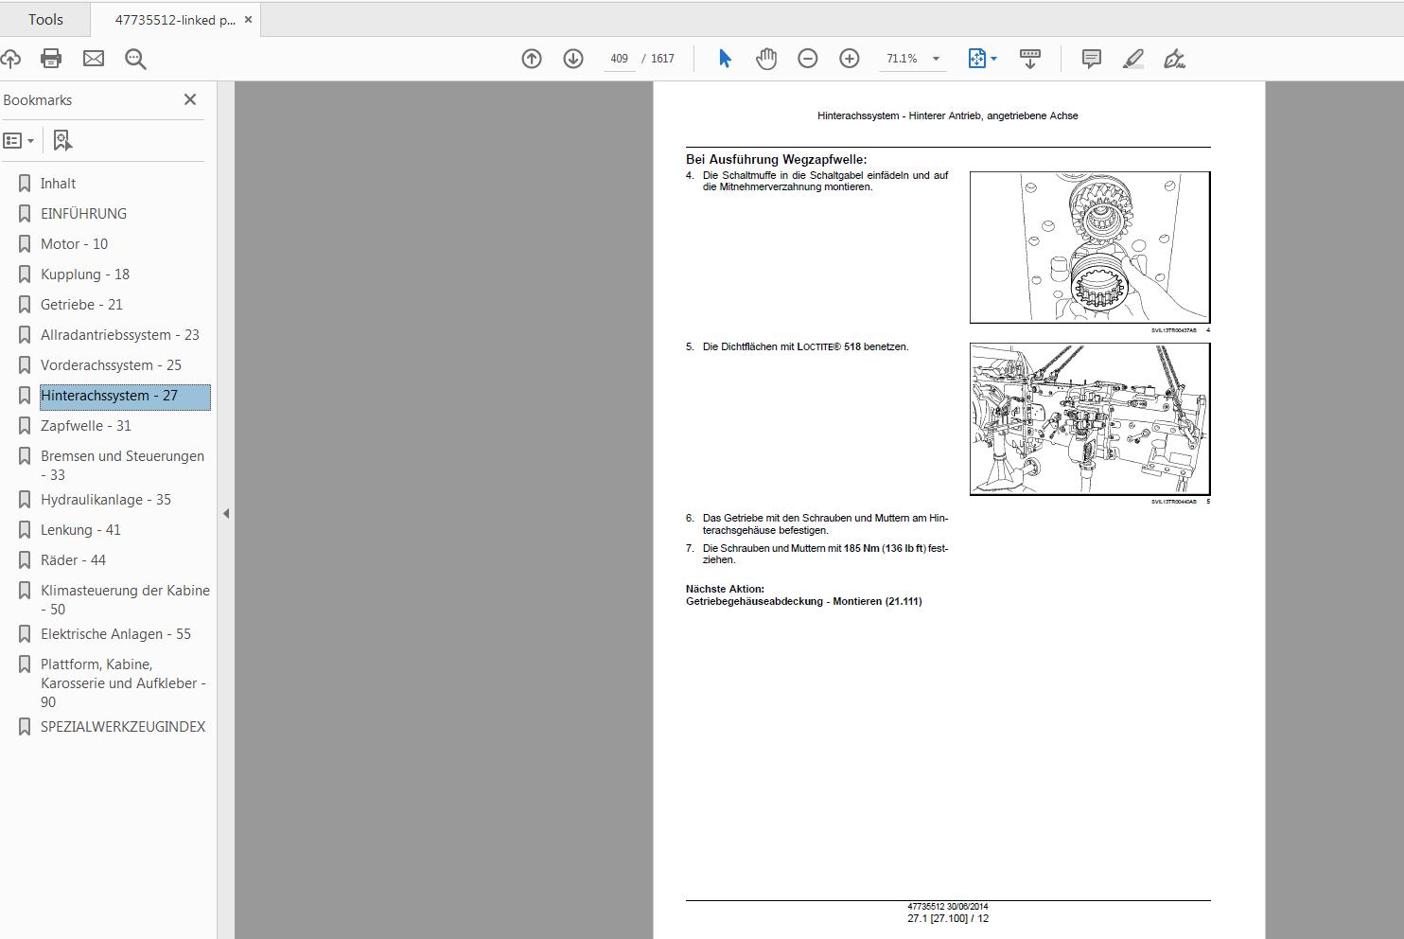Screen dimensions: 1404x939
Task: Navigate to Lenkung - 41 bookmark
Action: coord(80,530)
